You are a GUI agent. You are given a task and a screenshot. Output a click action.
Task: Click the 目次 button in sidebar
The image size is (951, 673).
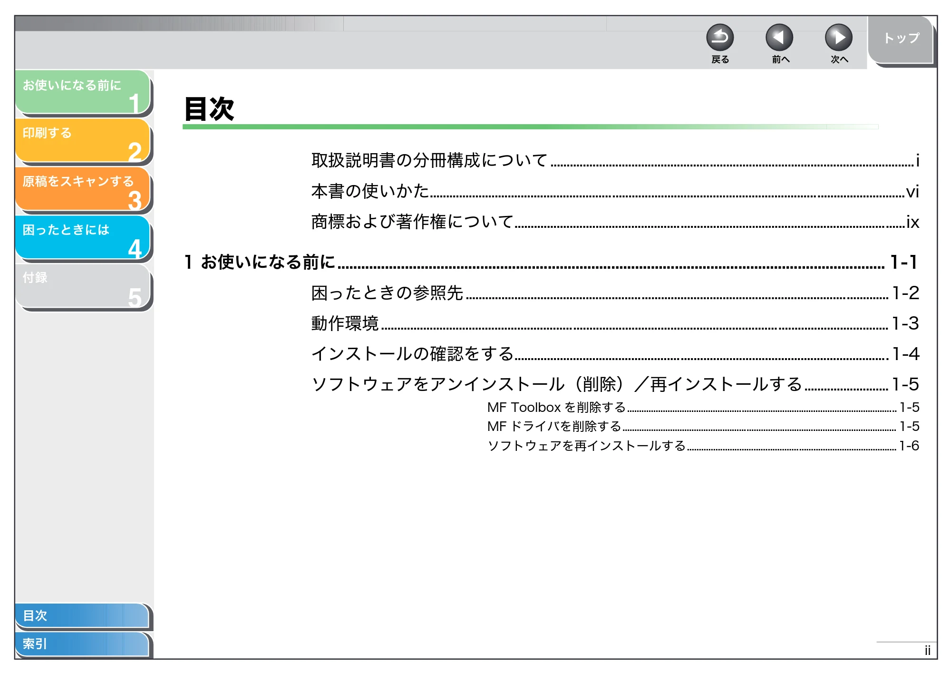[x=82, y=615]
